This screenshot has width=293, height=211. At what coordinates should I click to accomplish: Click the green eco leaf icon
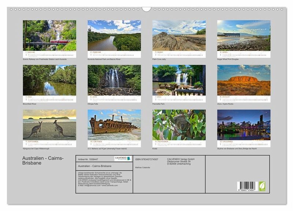click(x=262, y=186)
